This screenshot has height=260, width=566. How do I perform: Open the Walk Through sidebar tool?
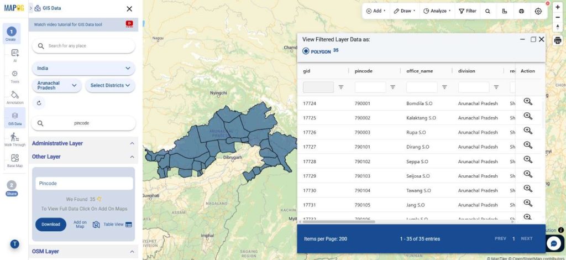pyautogui.click(x=15, y=139)
